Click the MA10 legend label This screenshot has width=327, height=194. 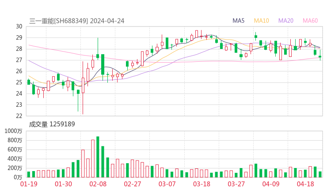[261, 21]
